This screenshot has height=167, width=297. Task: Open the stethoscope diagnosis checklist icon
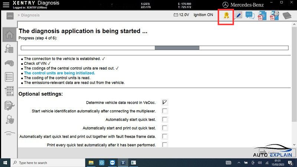(9, 49)
